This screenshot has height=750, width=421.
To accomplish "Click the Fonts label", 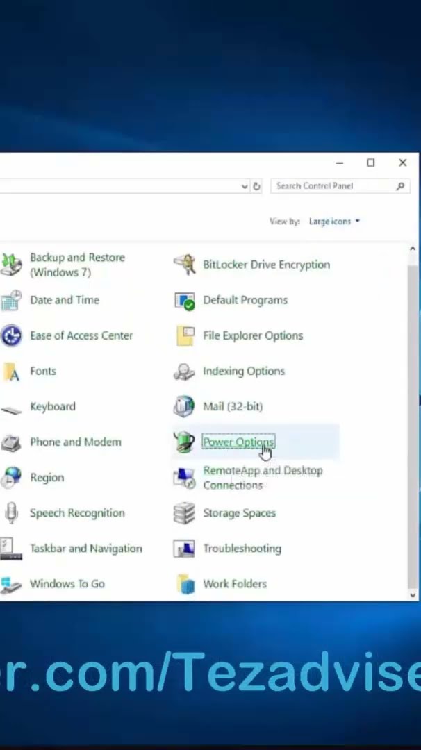I will click(x=43, y=371).
